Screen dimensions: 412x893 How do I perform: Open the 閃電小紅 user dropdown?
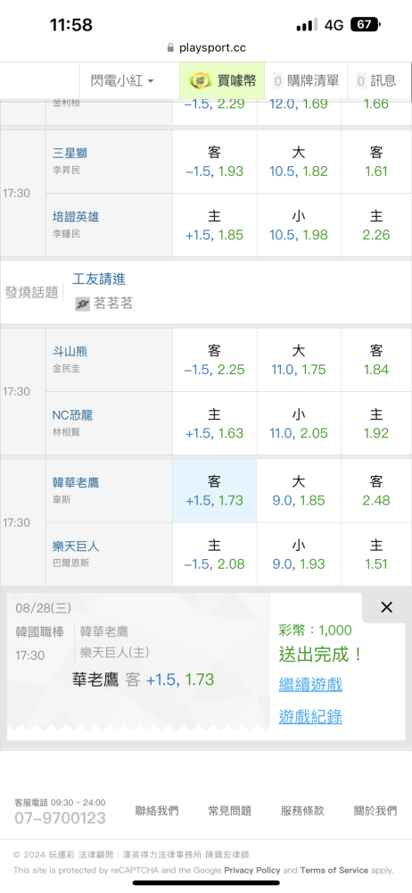coord(122,81)
